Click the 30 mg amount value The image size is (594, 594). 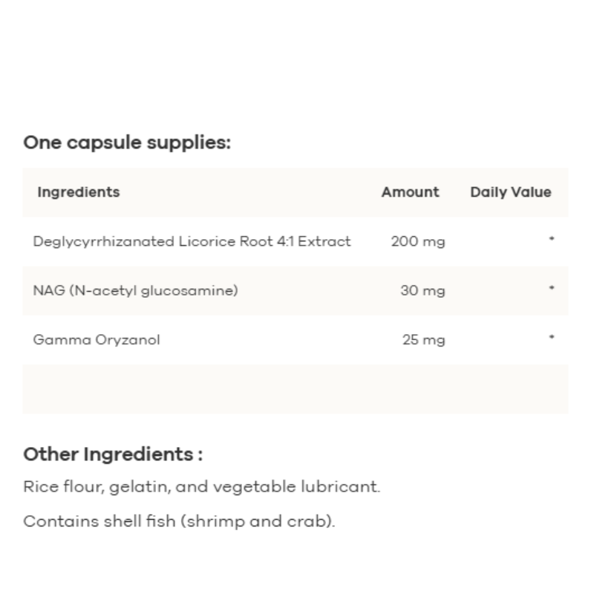pyautogui.click(x=422, y=290)
